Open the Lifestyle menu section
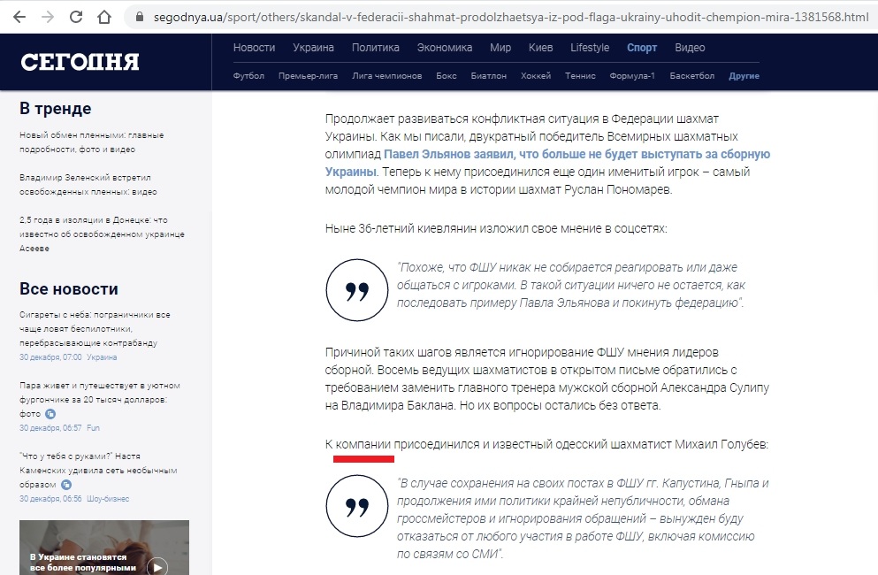Image resolution: width=878 pixels, height=575 pixels. [590, 48]
